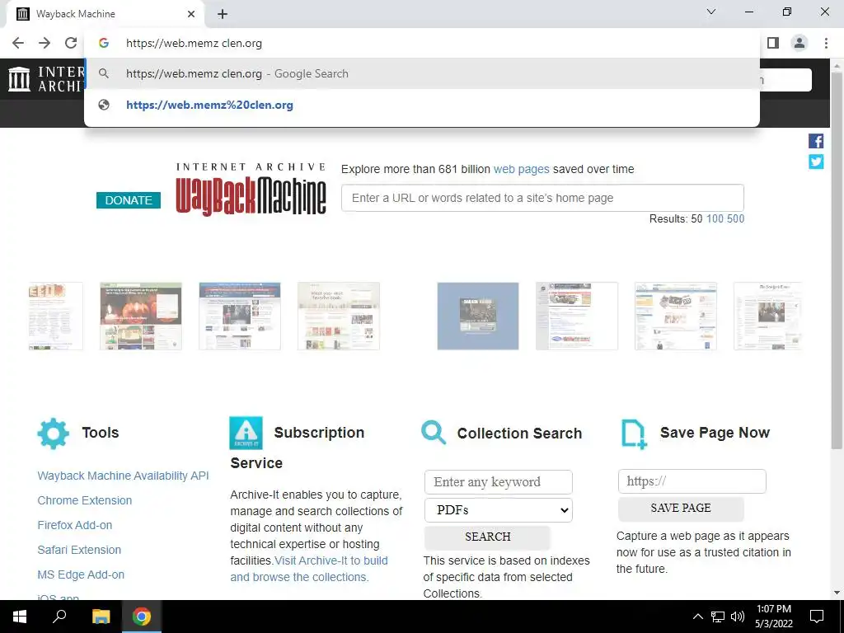Open the blue-background archived site thumbnail
Image resolution: width=844 pixels, height=633 pixels.
pyautogui.click(x=478, y=316)
